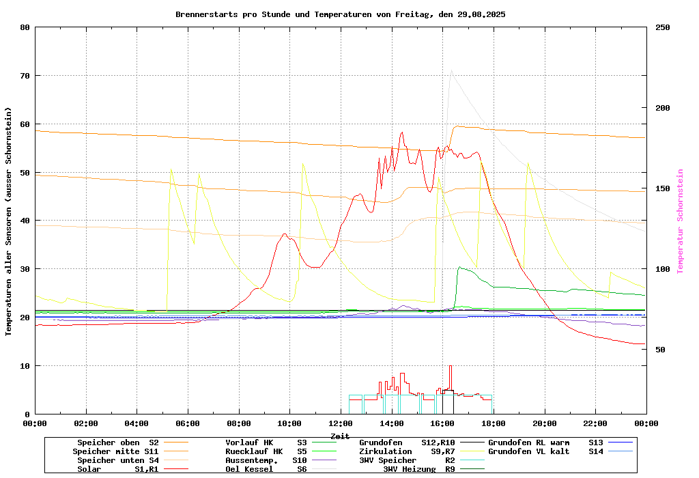Click the Speicher unten S4 legend label
This screenshot has height=478, width=699.
[x=118, y=460]
